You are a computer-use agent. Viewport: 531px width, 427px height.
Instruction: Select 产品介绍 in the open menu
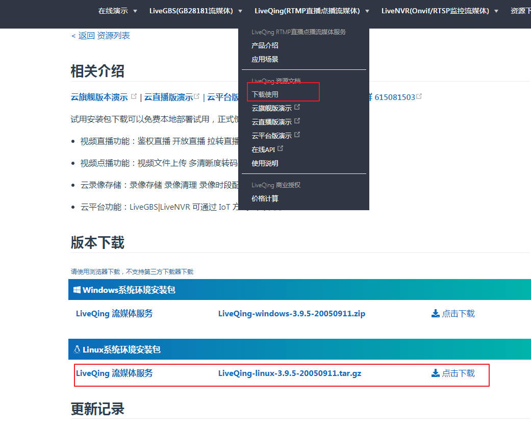265,45
